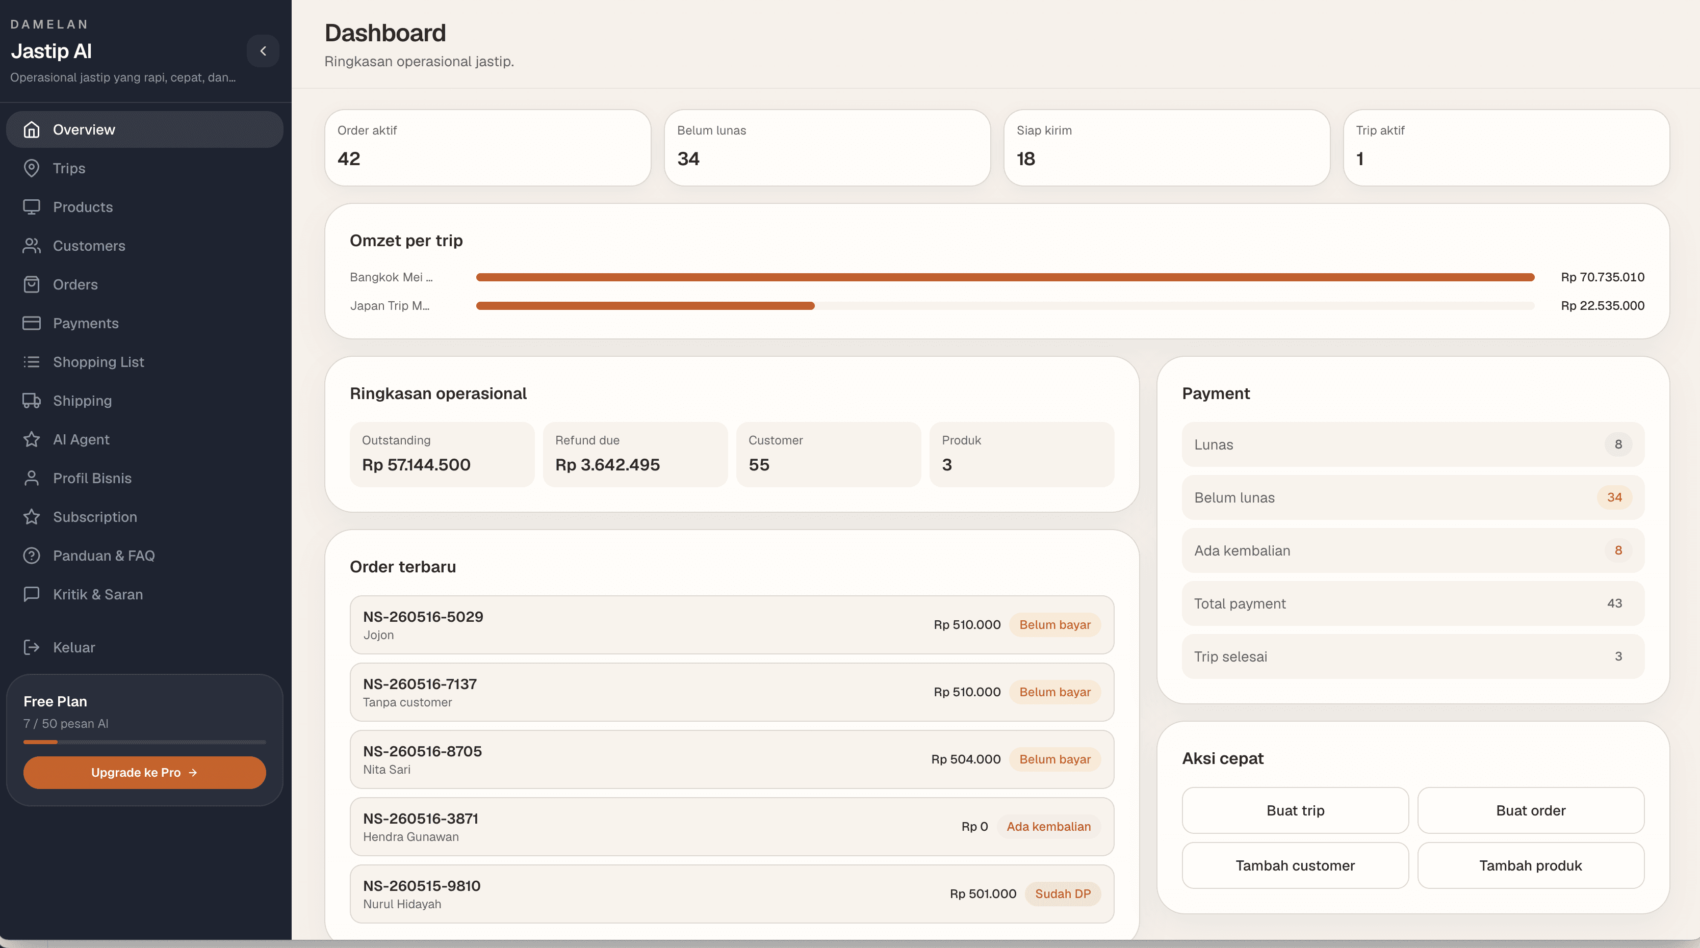Click the Profil Bisnis person icon
1700x948 pixels.
click(x=31, y=478)
